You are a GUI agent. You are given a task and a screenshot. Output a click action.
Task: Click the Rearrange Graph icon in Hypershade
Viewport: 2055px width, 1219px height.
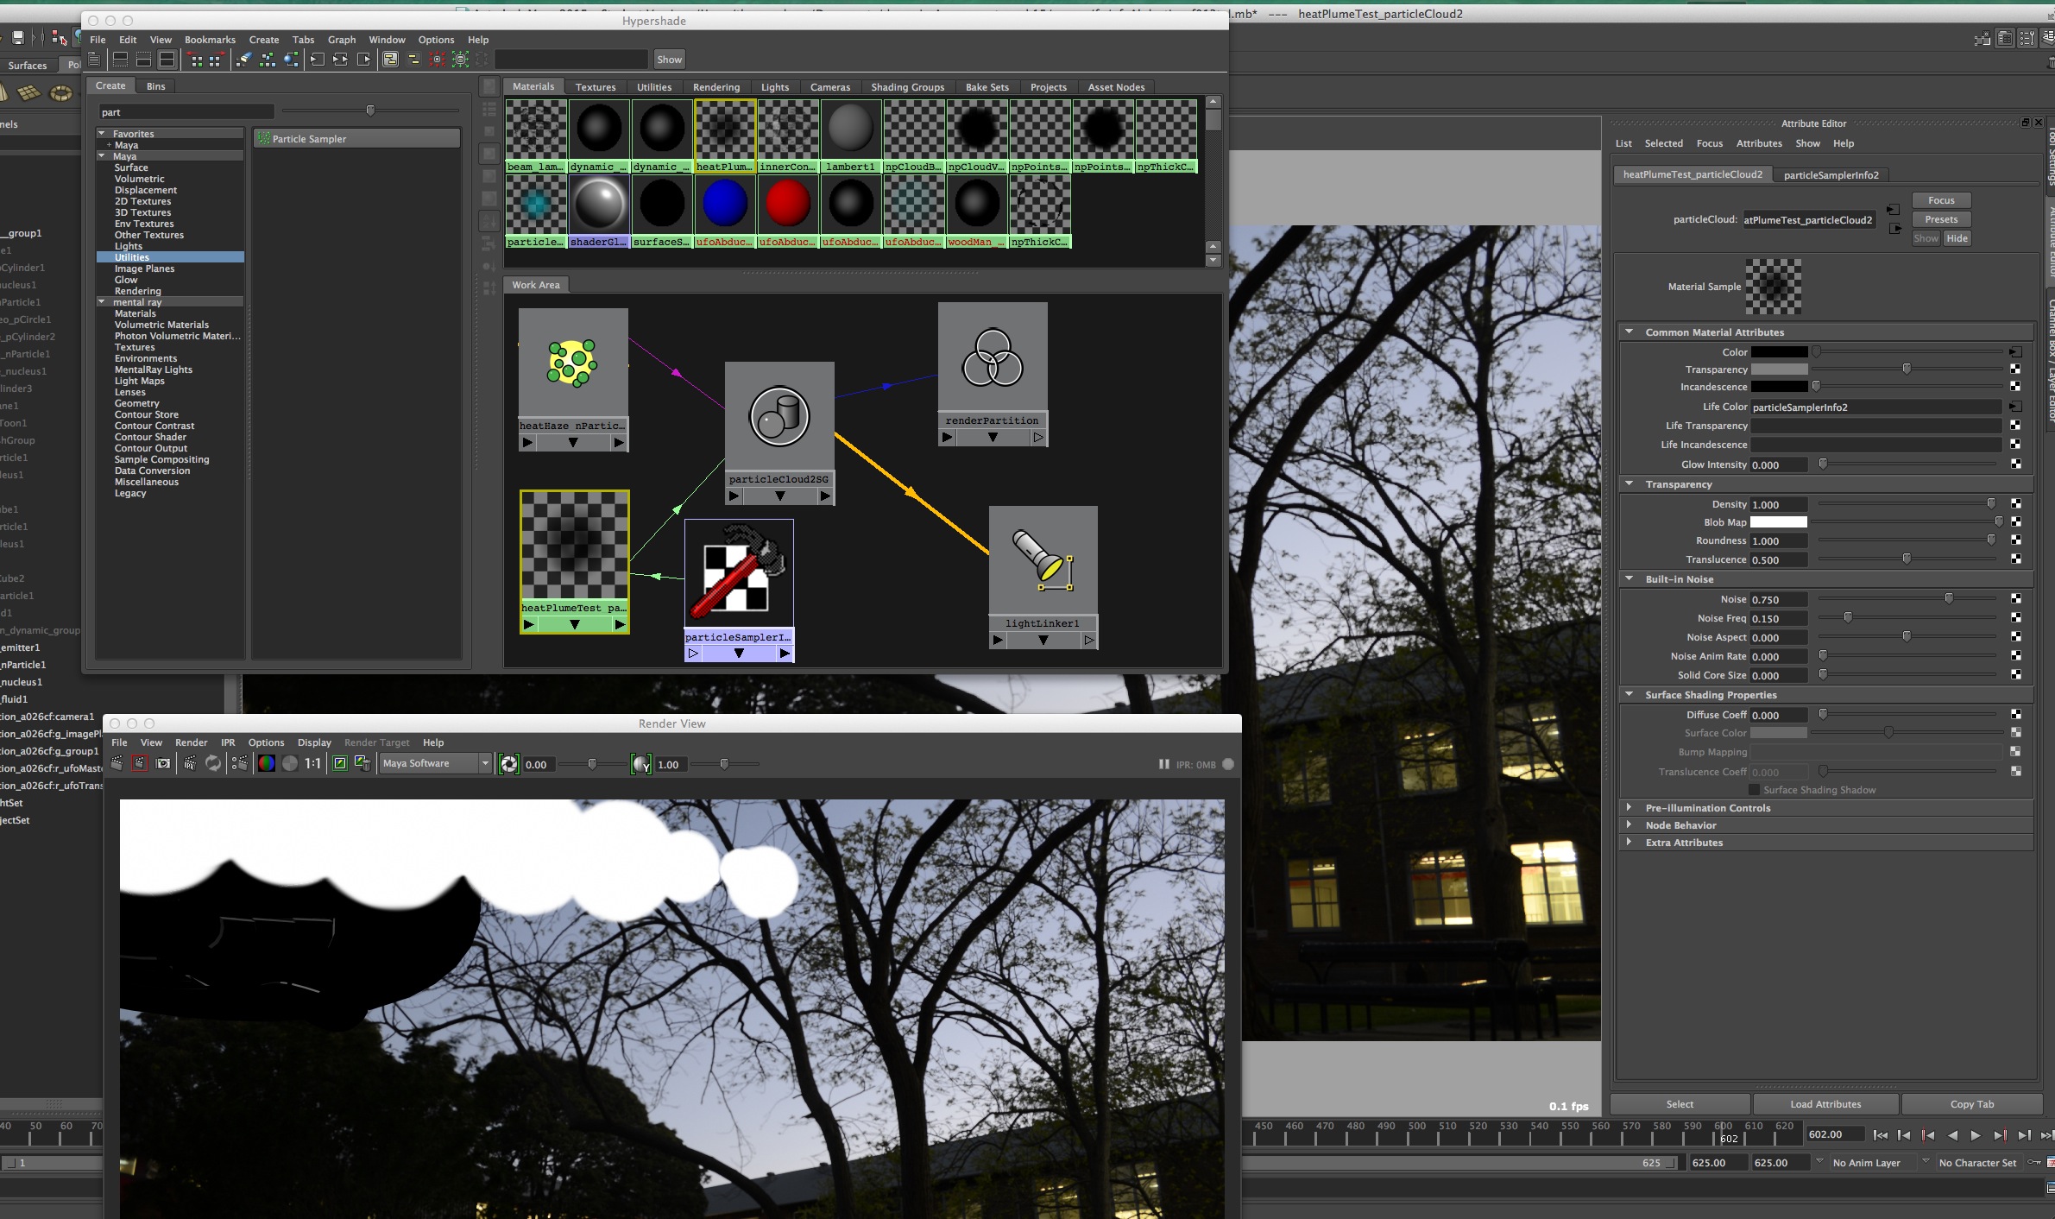tap(268, 60)
